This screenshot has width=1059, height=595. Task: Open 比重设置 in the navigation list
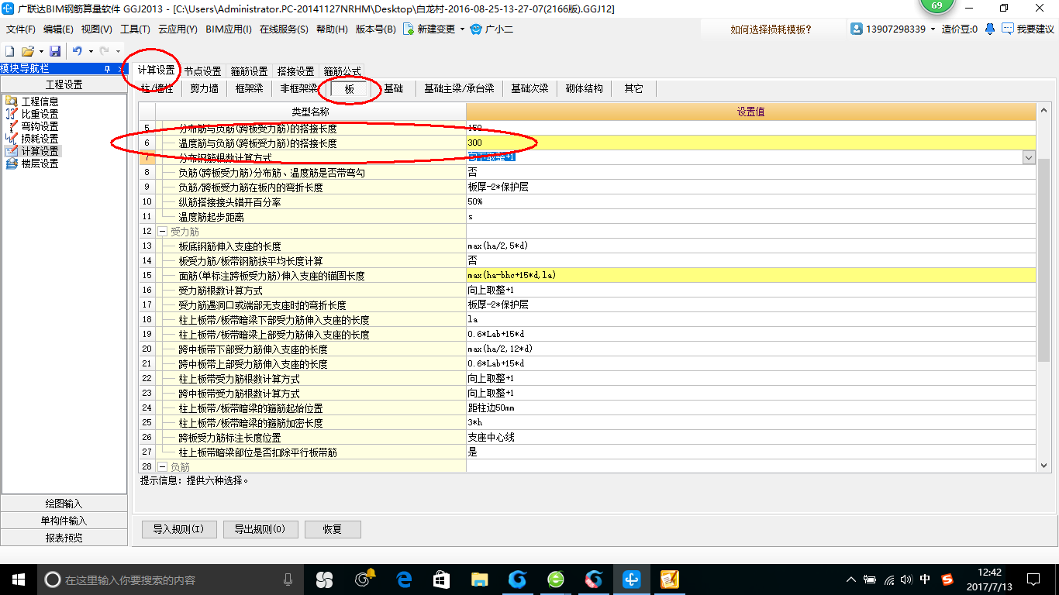point(40,114)
